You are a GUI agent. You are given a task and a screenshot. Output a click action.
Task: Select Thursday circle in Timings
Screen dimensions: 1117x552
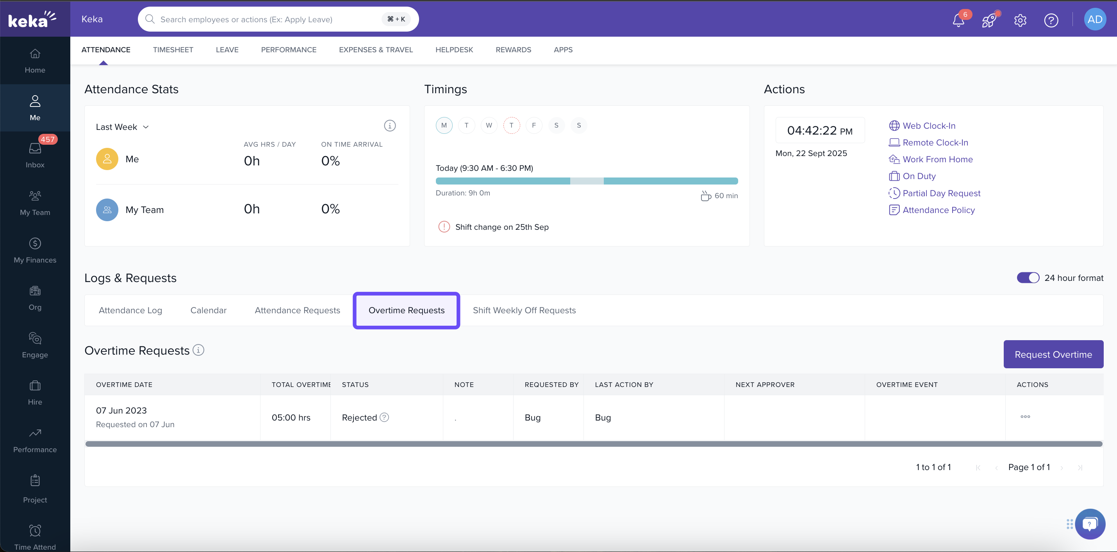coord(511,125)
